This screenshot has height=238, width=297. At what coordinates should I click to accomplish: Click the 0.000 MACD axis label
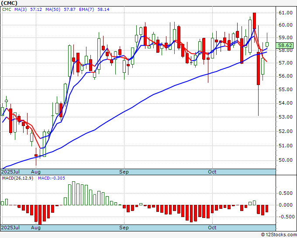[x=286, y=205]
